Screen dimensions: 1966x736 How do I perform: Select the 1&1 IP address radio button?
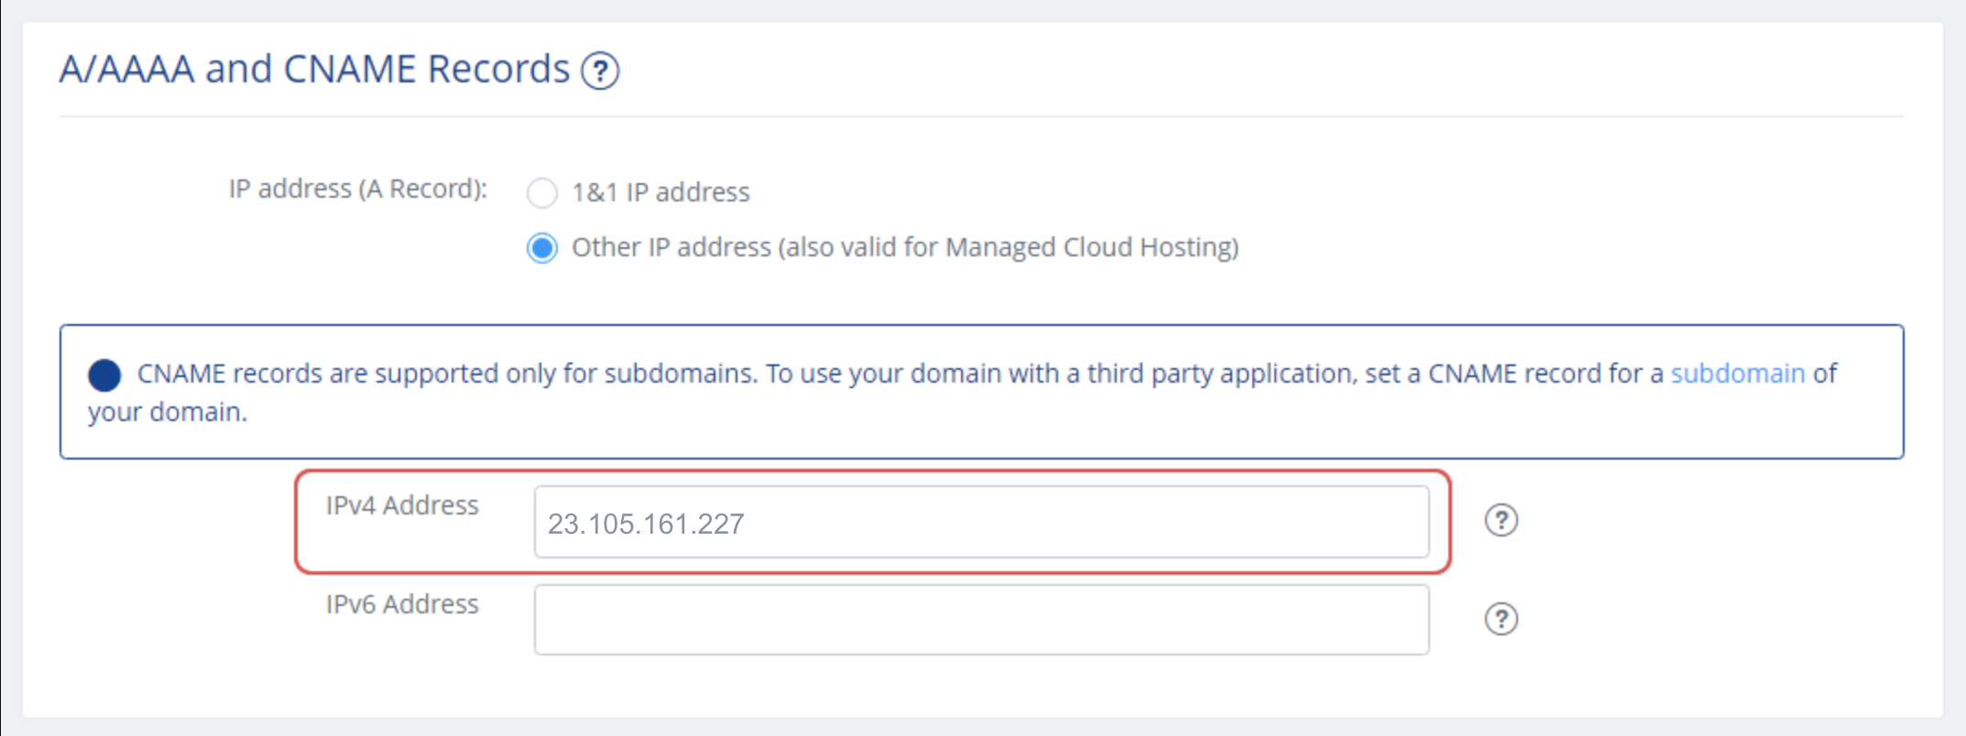(x=541, y=193)
